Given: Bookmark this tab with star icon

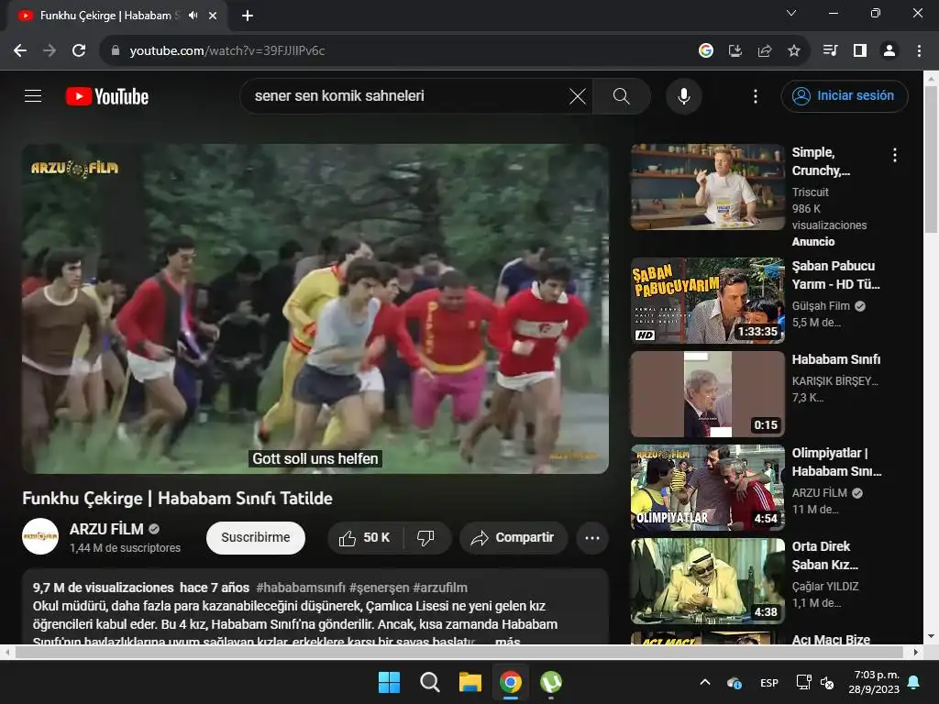Looking at the screenshot, I should pos(794,50).
